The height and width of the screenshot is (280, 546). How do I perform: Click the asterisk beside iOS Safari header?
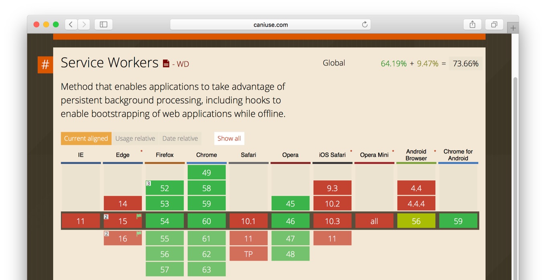tap(351, 150)
